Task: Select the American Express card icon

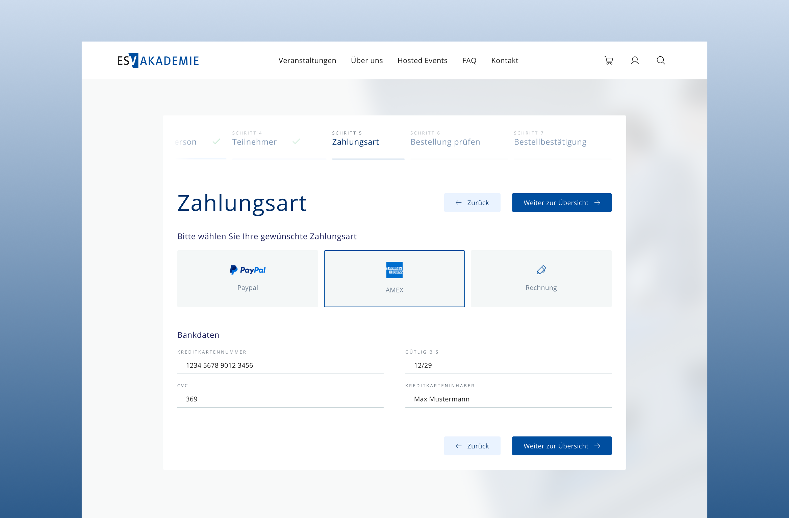Action: tap(394, 270)
